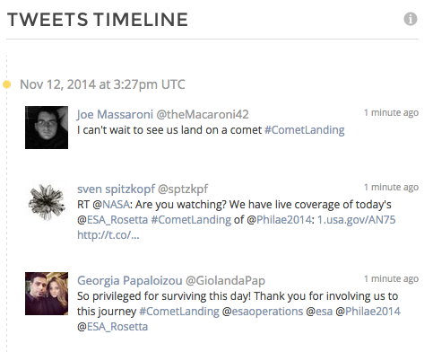Image resolution: width=433 pixels, height=352 pixels.
Task: Open the @Philae2014 mention in Georgia's tweet
Action: pos(373,312)
